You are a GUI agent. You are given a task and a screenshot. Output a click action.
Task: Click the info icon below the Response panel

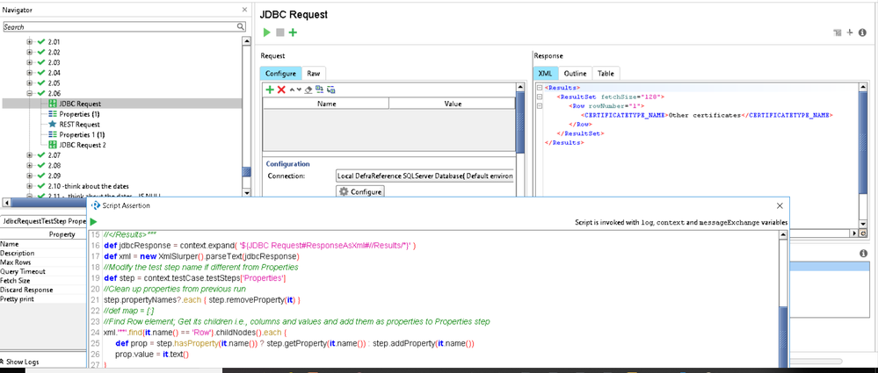pyautogui.click(x=863, y=254)
